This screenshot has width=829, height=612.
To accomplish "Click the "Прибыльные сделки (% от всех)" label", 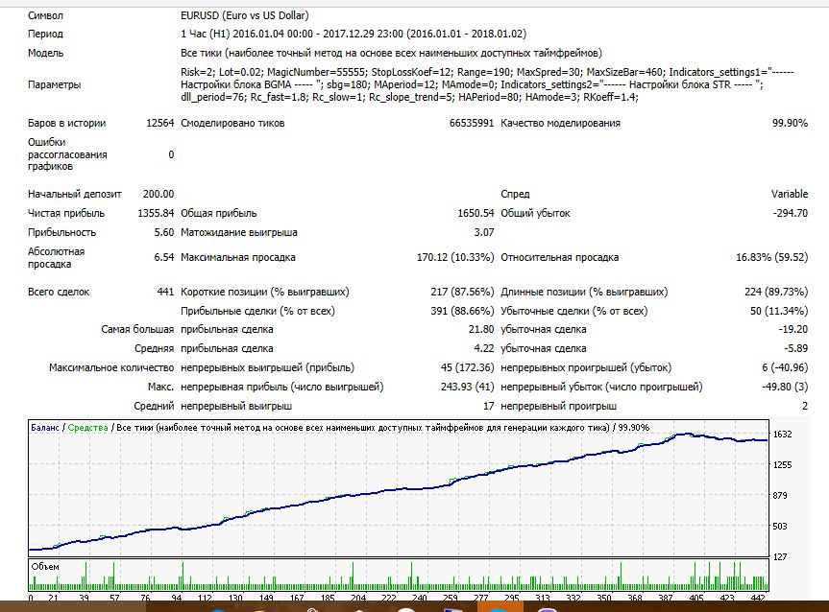I will (x=257, y=311).
